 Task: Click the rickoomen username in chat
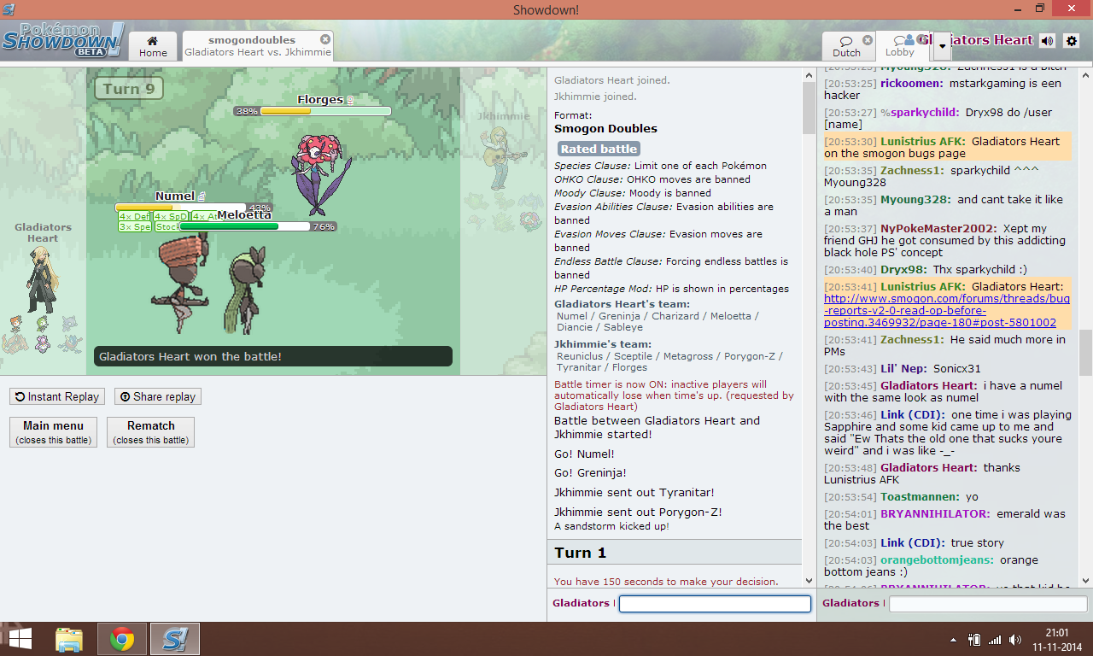(x=912, y=84)
